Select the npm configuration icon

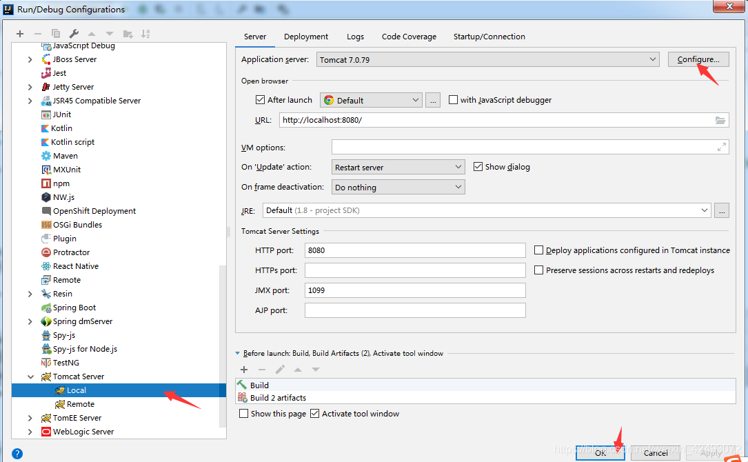(46, 183)
